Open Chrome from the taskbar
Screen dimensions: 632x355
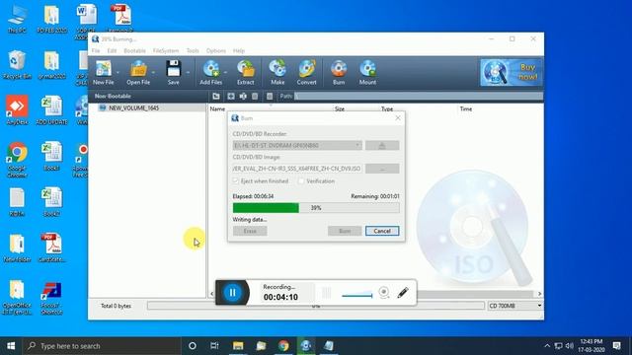pos(283,346)
